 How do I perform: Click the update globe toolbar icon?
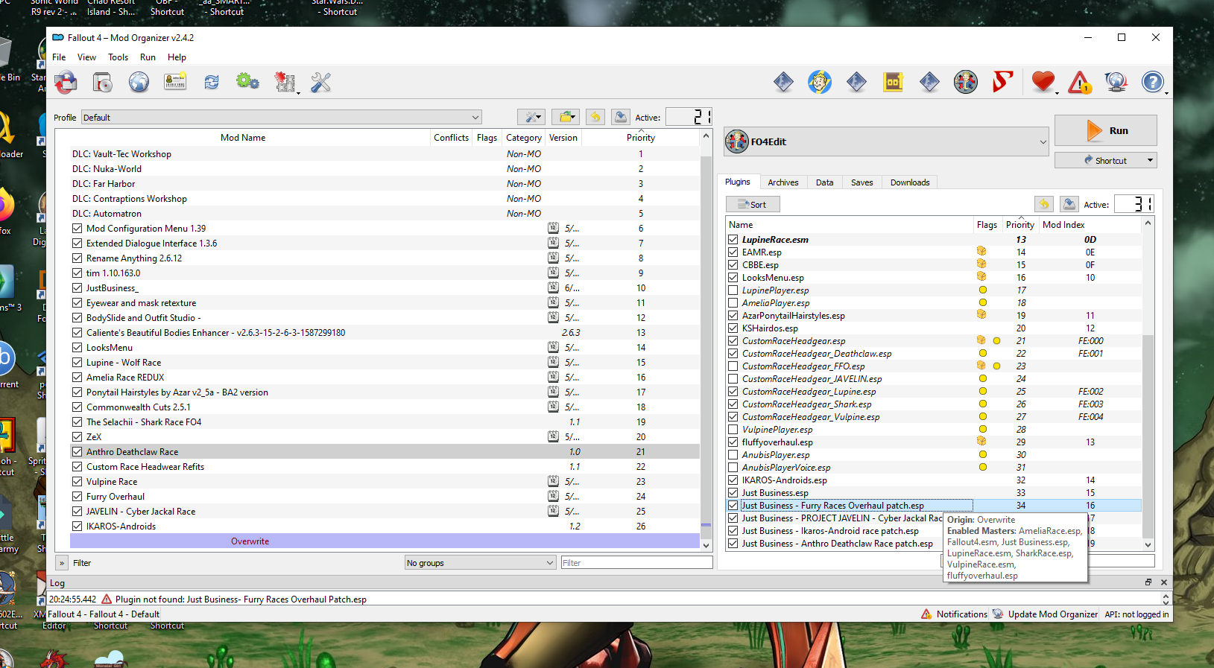pyautogui.click(x=1116, y=82)
